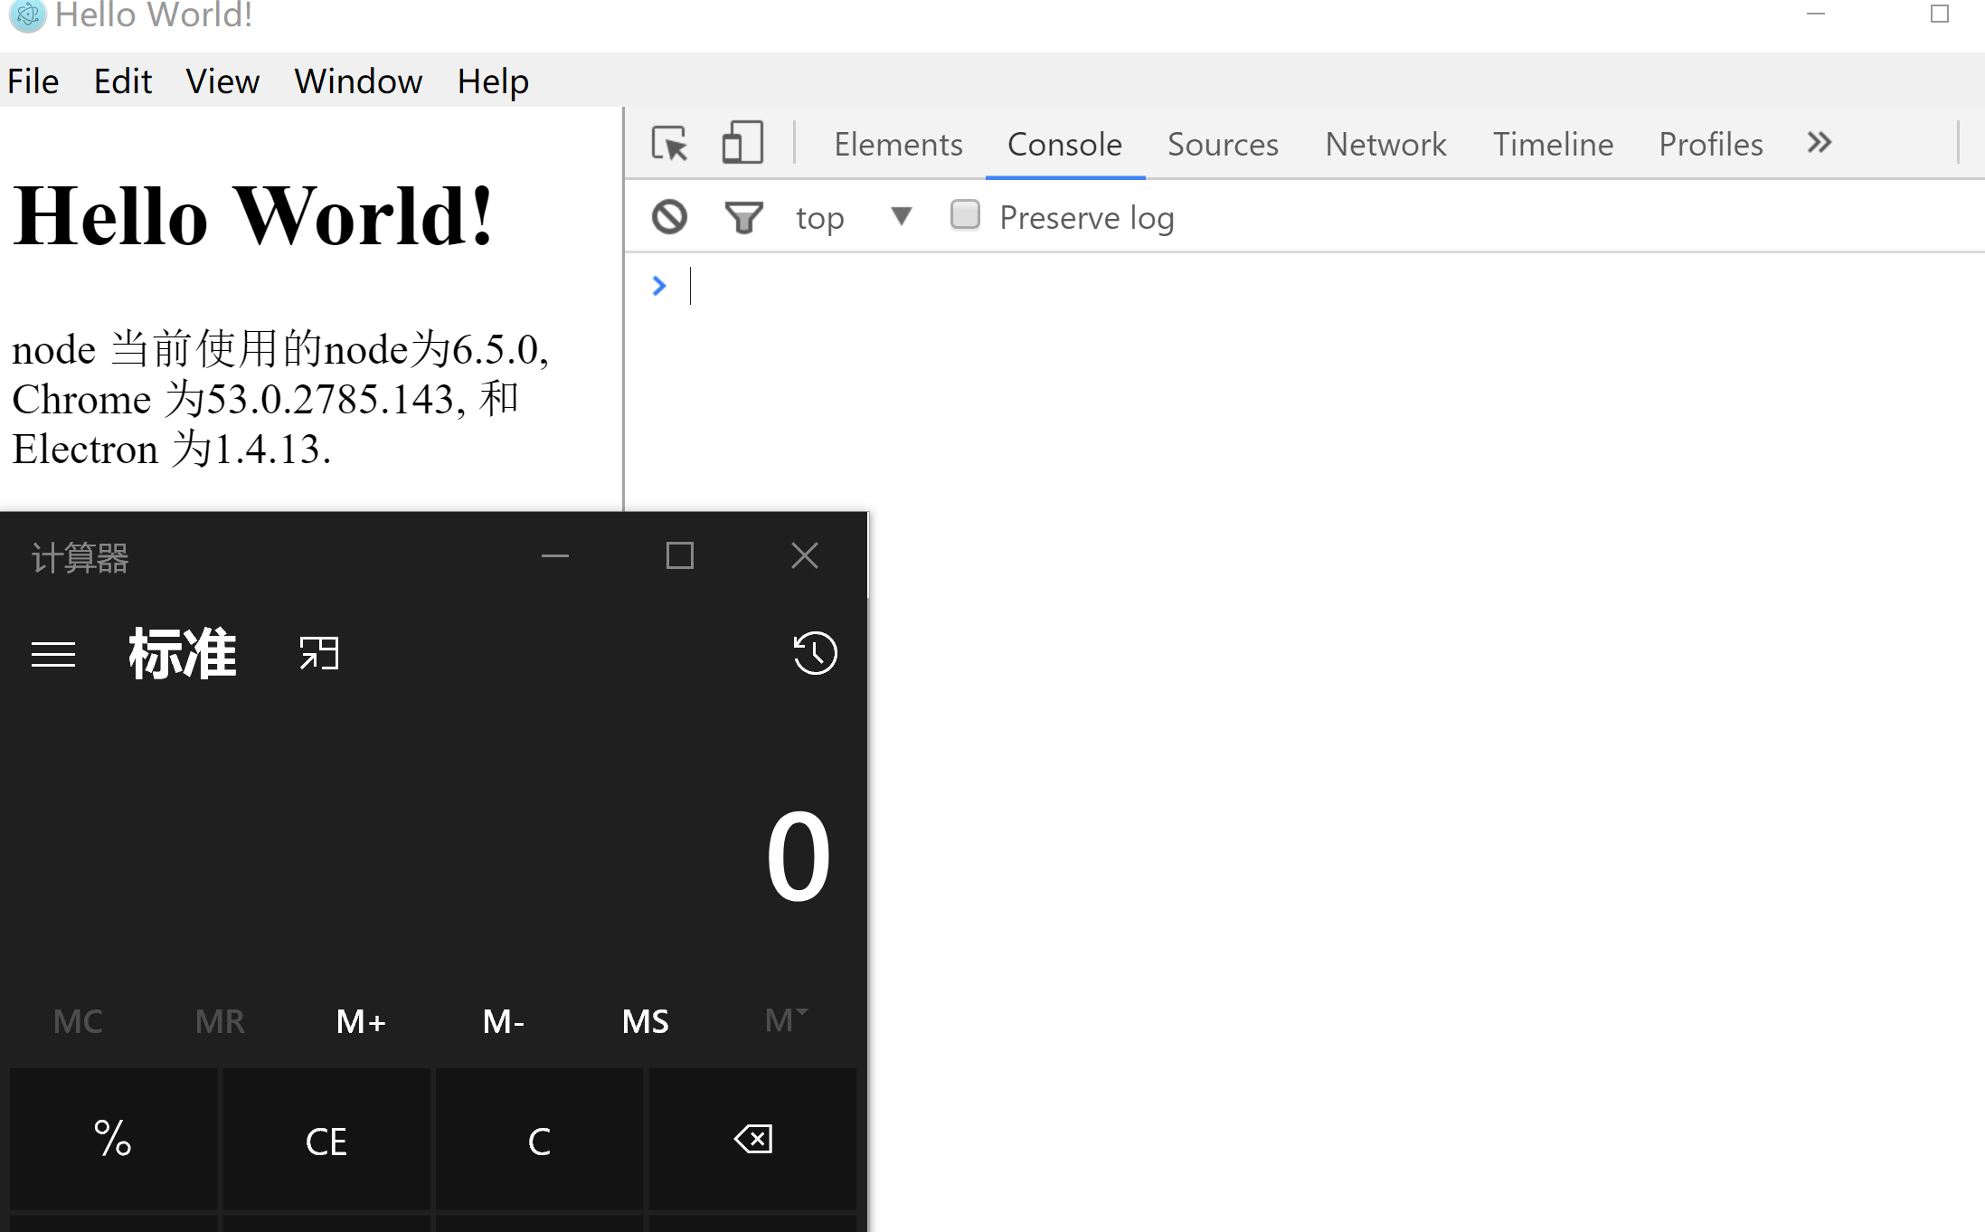This screenshot has height=1232, width=1985.
Task: Enable the Preserve log checkbox
Action: click(965, 215)
